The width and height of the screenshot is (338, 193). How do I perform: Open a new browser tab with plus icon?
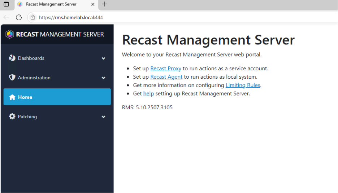pyautogui.click(x=104, y=4)
